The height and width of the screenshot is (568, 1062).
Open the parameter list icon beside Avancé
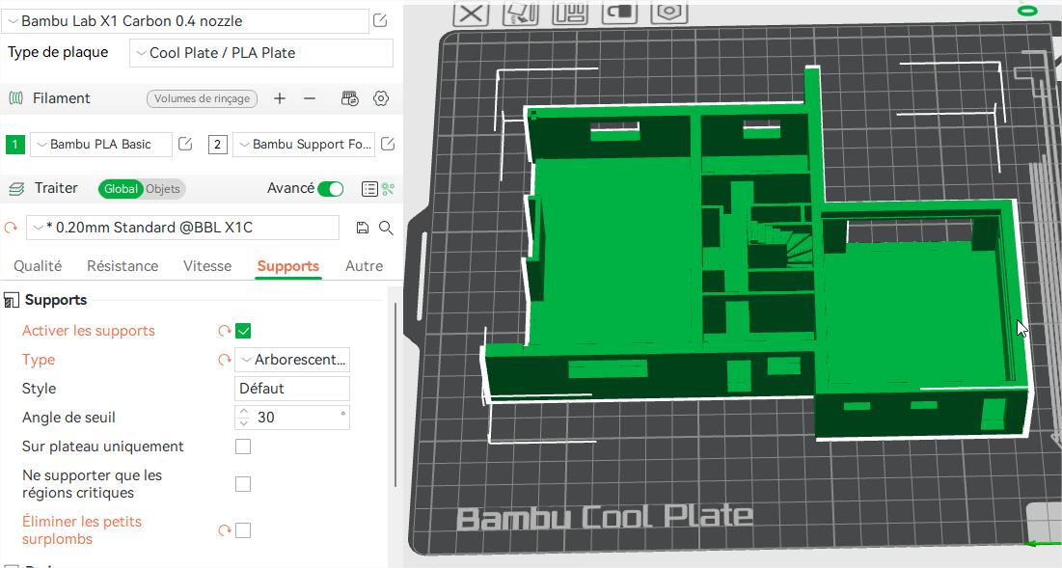[369, 189]
